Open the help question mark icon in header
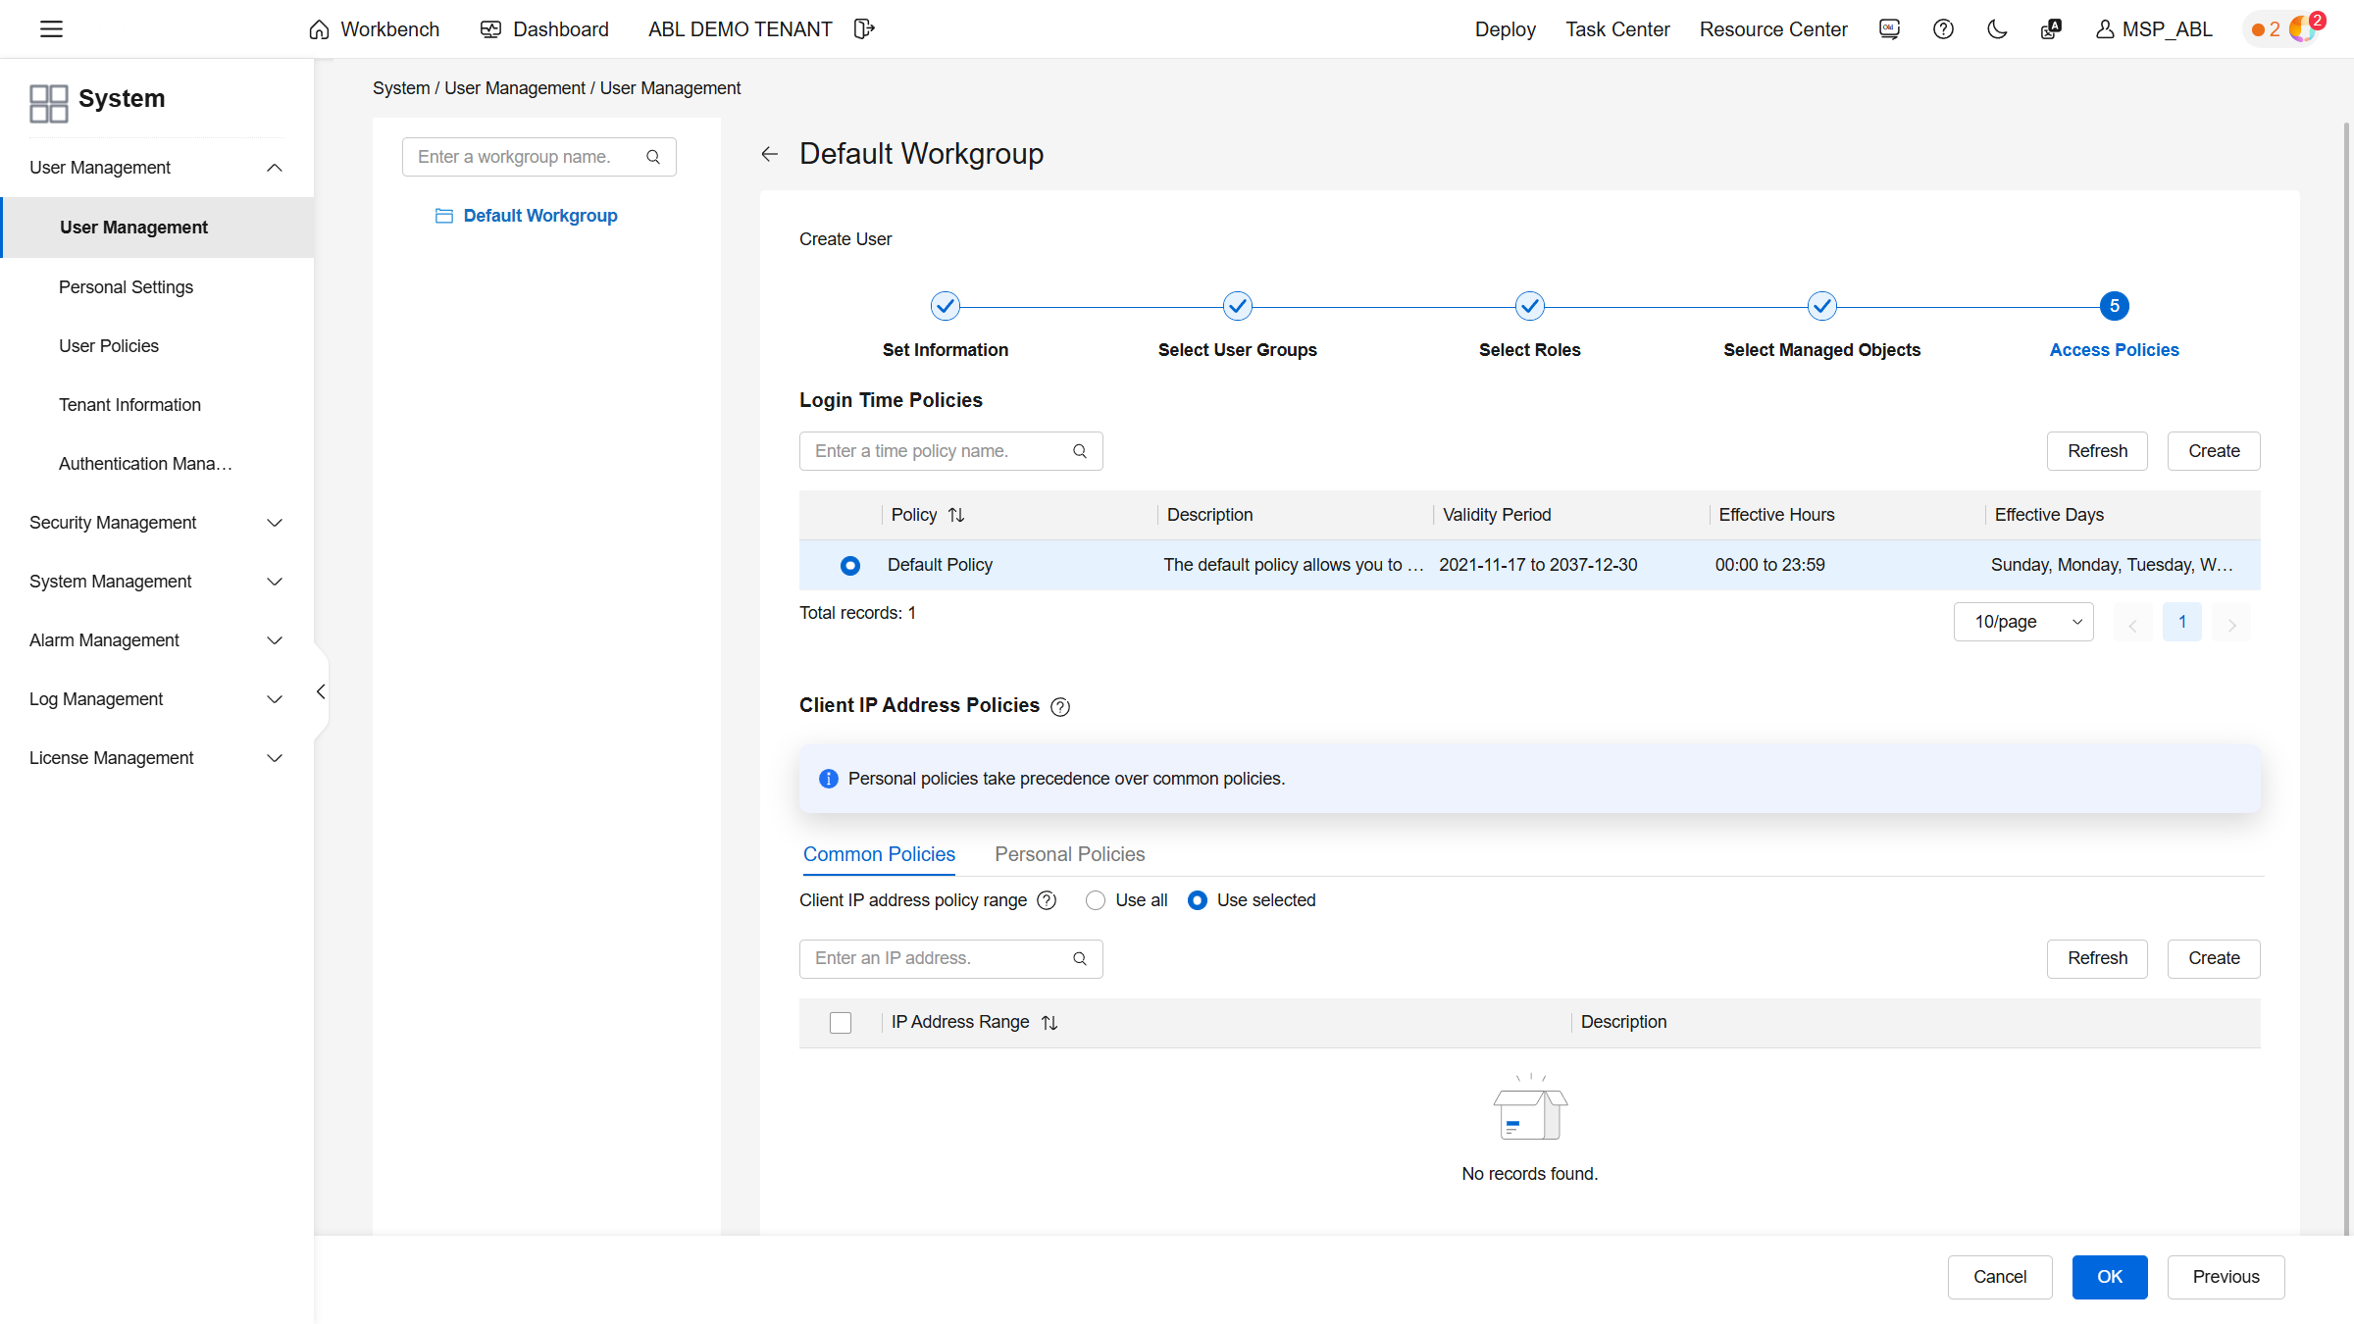2354x1324 pixels. point(1943,29)
